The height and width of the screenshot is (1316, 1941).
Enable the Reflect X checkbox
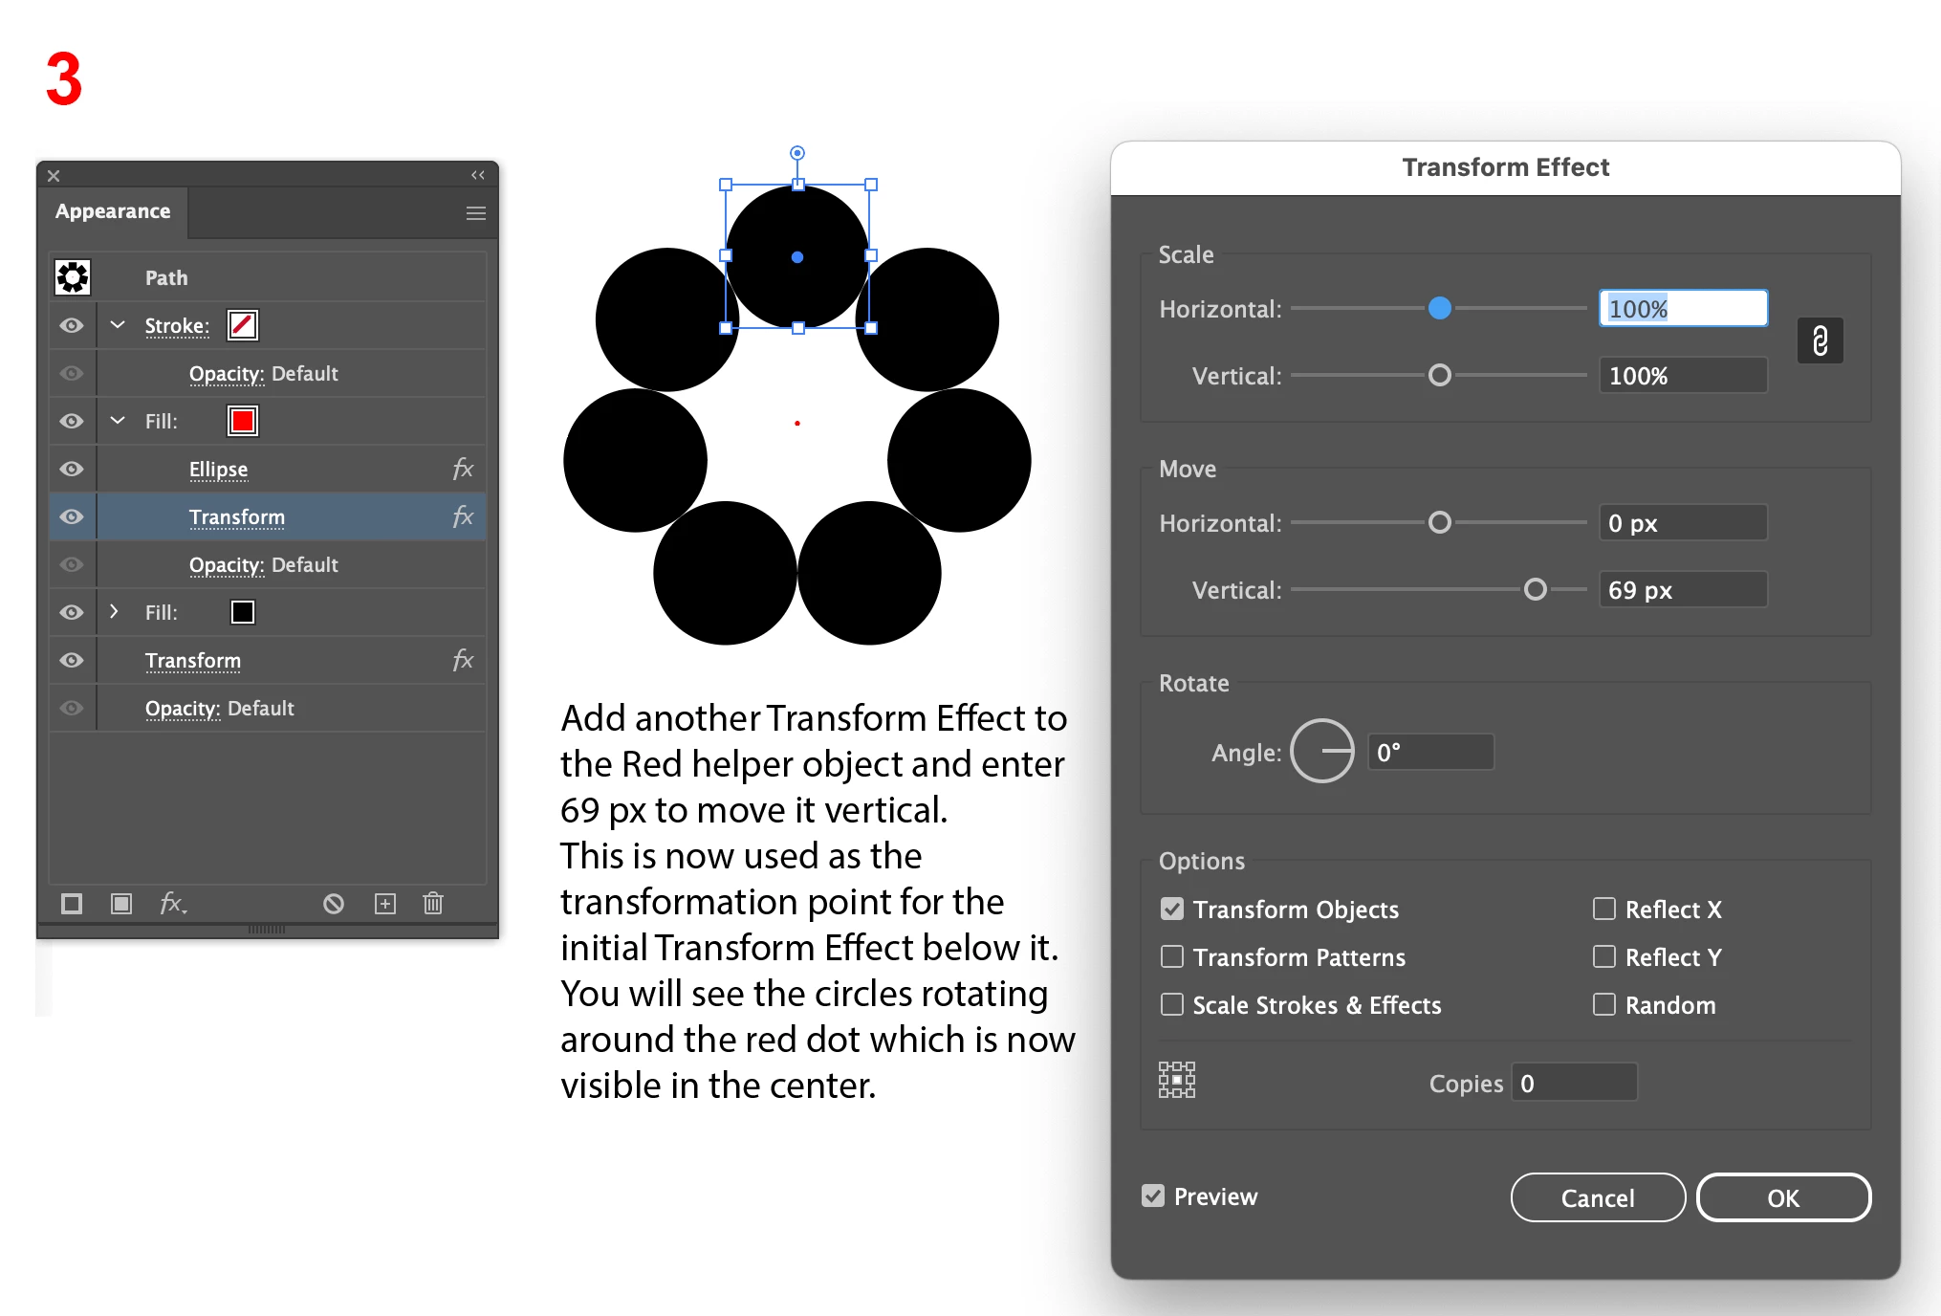click(1604, 909)
